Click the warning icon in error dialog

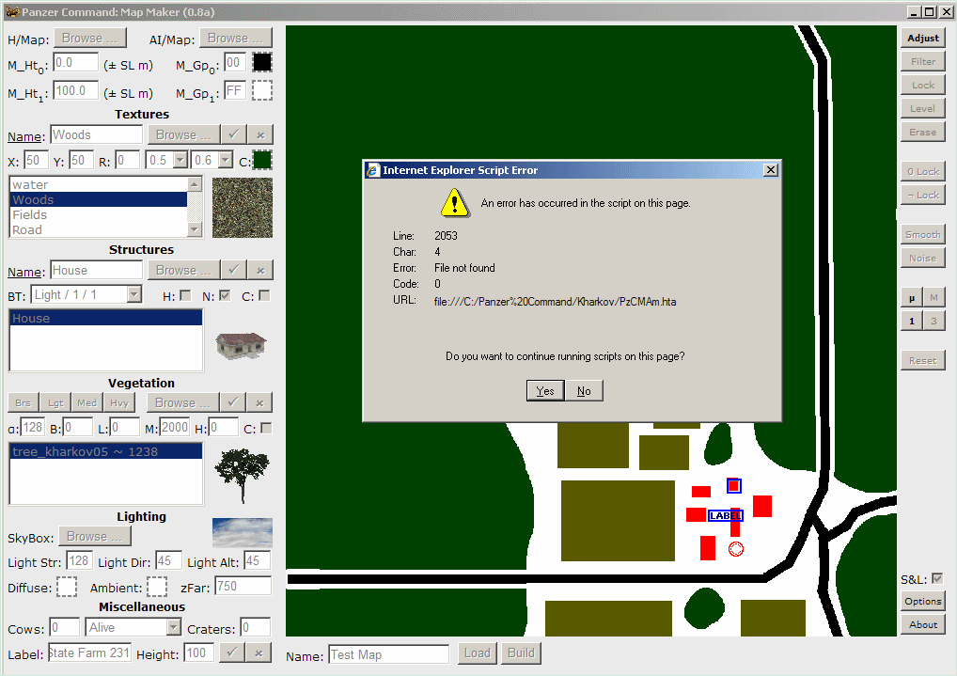(x=455, y=203)
